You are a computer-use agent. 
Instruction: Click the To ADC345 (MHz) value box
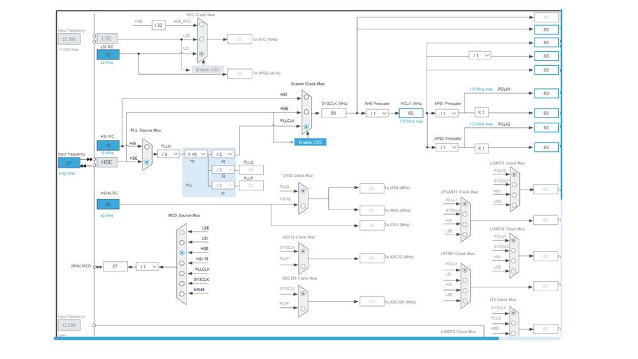(x=372, y=302)
